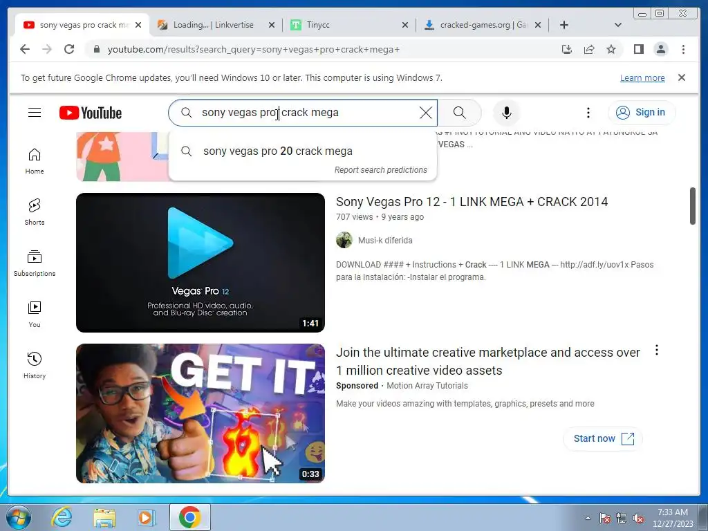Open Chrome's three-dot menu

pos(683,49)
